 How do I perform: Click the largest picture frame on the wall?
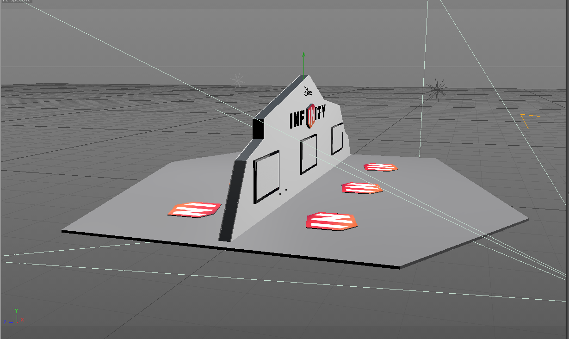(x=266, y=176)
